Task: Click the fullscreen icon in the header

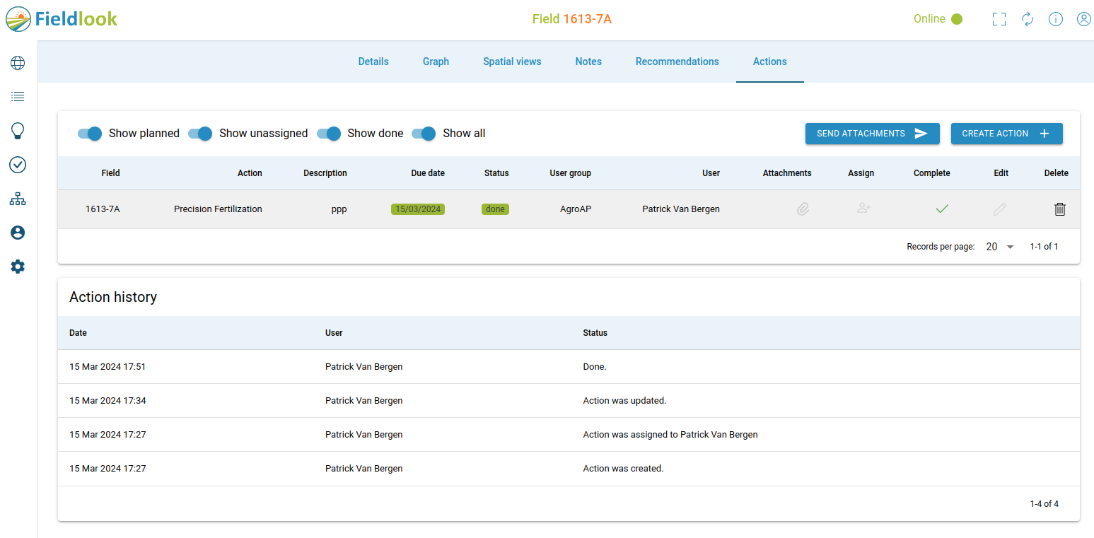Action: click(999, 19)
